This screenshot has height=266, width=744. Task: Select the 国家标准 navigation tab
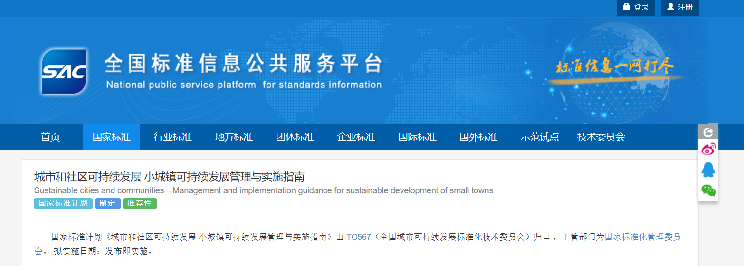pos(111,137)
